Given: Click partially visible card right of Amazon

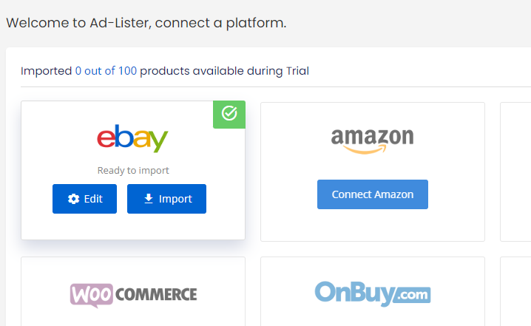Looking at the screenshot, I should pyautogui.click(x=515, y=172).
